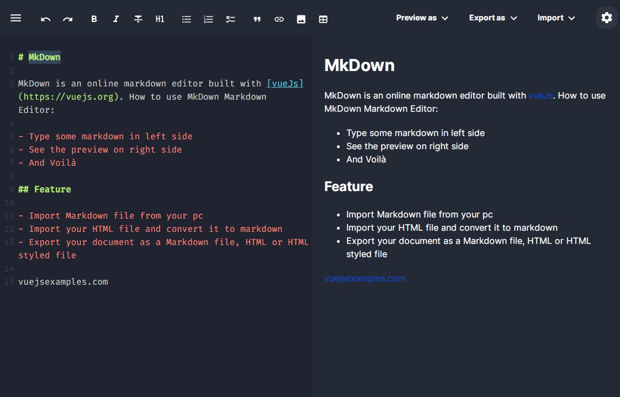The image size is (620, 397).
Task: Click preview bullet 'And Voilà'
Action: (366, 159)
